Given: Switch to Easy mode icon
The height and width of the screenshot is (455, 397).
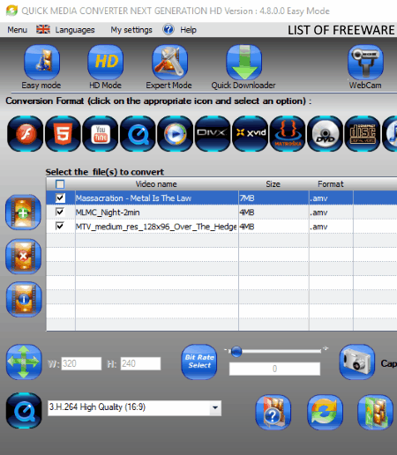Looking at the screenshot, I should [41, 62].
